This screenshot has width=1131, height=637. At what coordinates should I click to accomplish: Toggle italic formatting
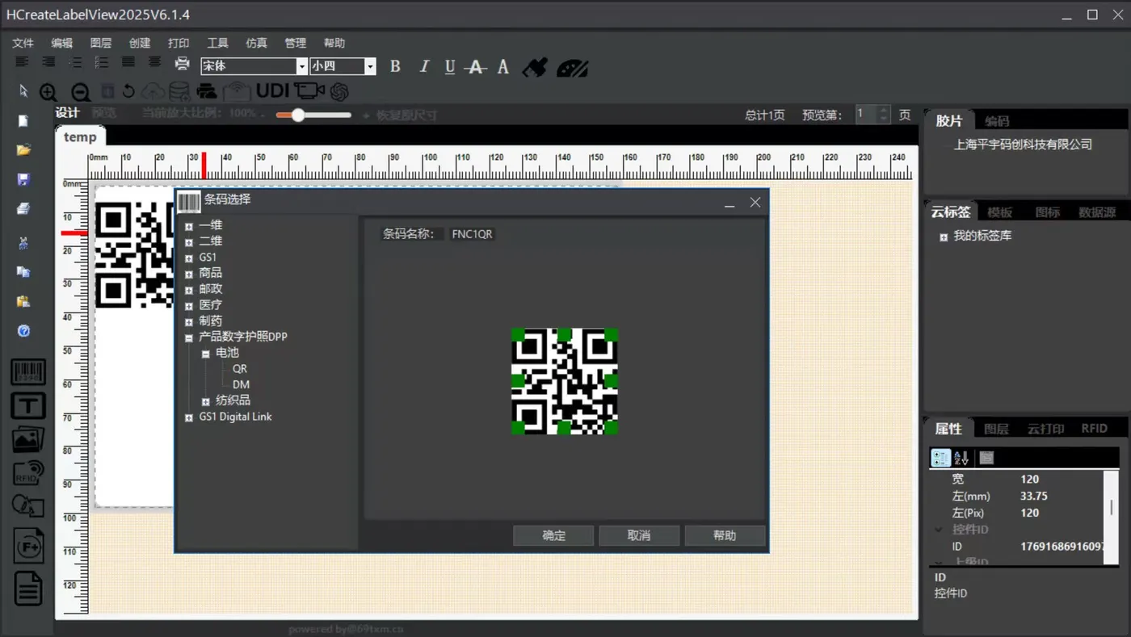[x=424, y=67]
